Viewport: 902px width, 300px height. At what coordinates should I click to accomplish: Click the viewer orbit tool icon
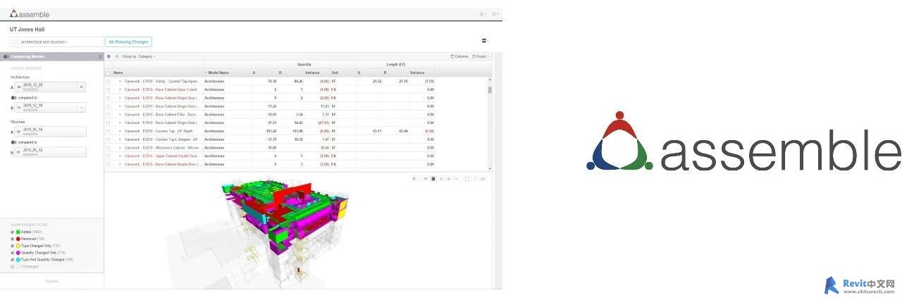(x=425, y=179)
